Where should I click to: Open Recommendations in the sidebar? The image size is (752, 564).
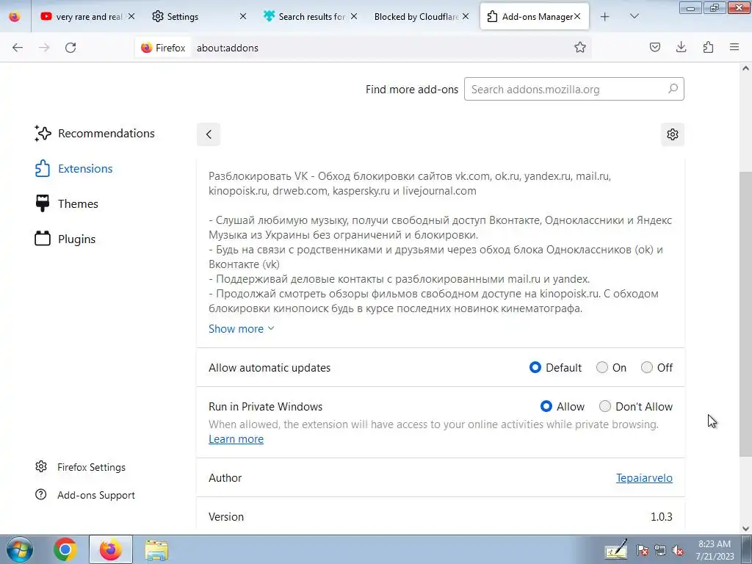[x=95, y=134]
